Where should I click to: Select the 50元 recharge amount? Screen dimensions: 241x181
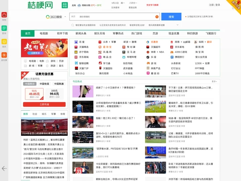pos(34,94)
